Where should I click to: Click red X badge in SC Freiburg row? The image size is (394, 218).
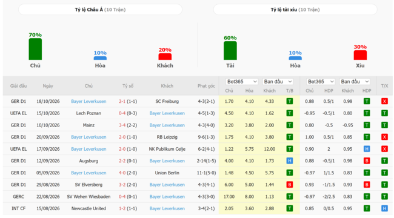point(384,102)
